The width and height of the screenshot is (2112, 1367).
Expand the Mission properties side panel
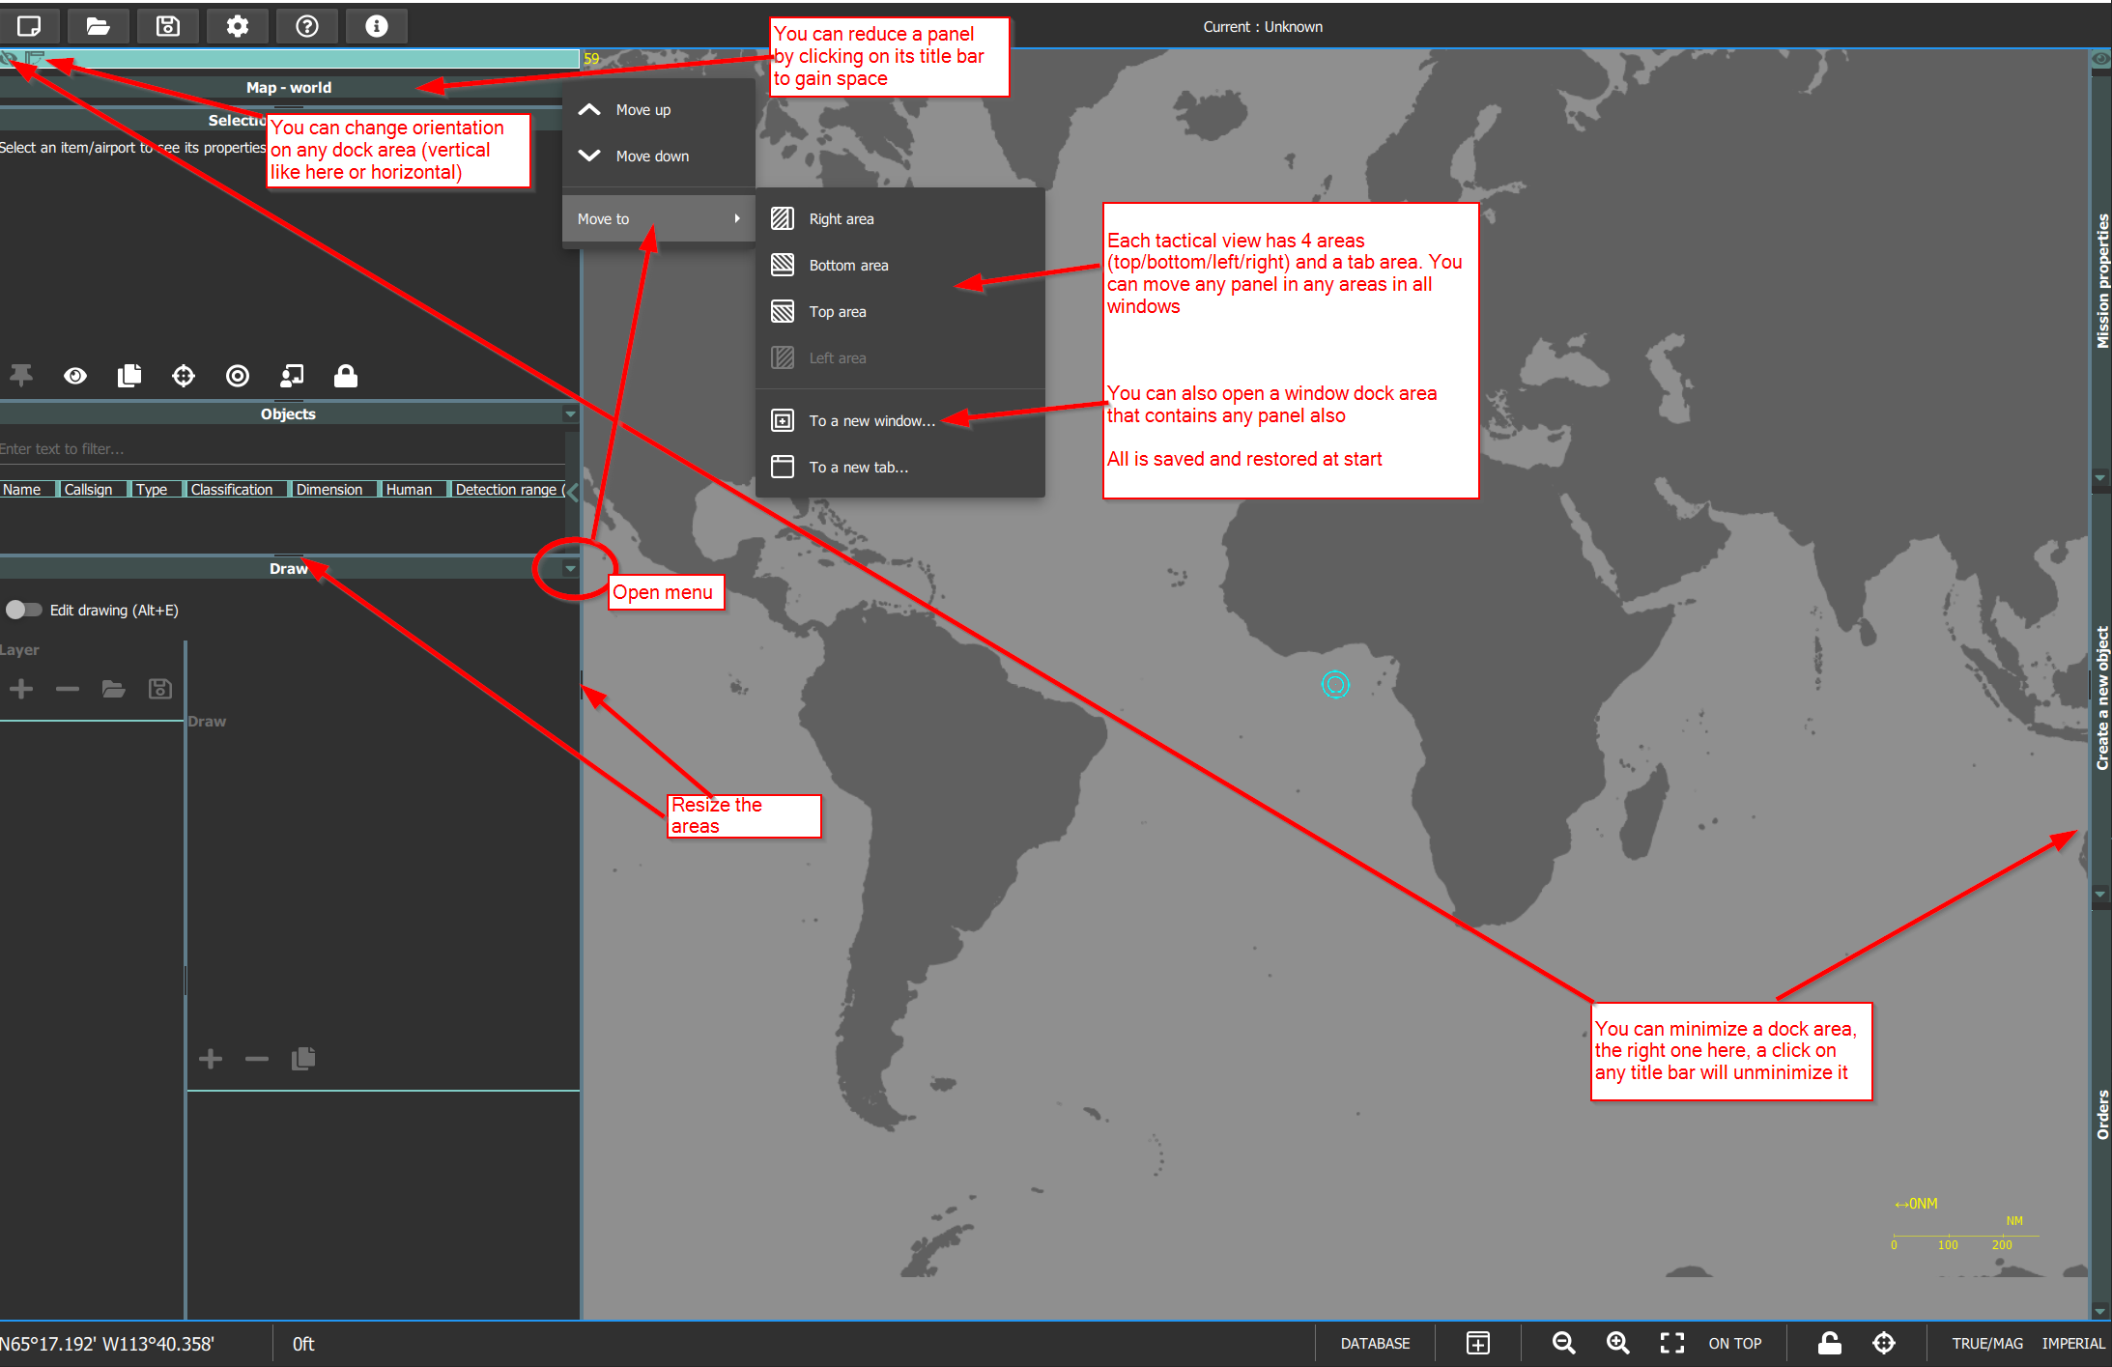point(2101,281)
